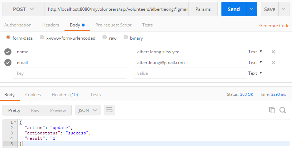Change type dropdown for name row
The height and width of the screenshot is (148, 292).
[255, 52]
